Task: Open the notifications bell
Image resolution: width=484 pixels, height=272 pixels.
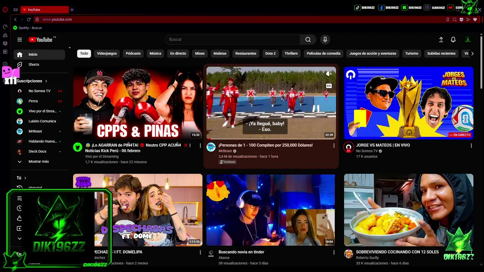Action: coord(453,39)
